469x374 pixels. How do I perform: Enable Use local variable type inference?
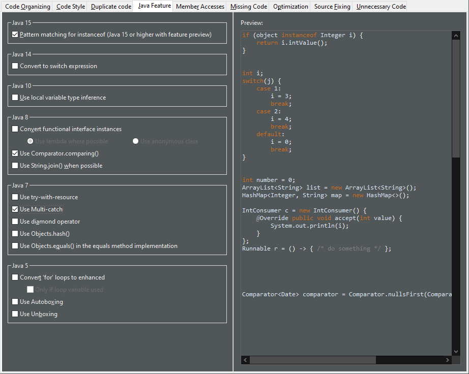pos(15,98)
